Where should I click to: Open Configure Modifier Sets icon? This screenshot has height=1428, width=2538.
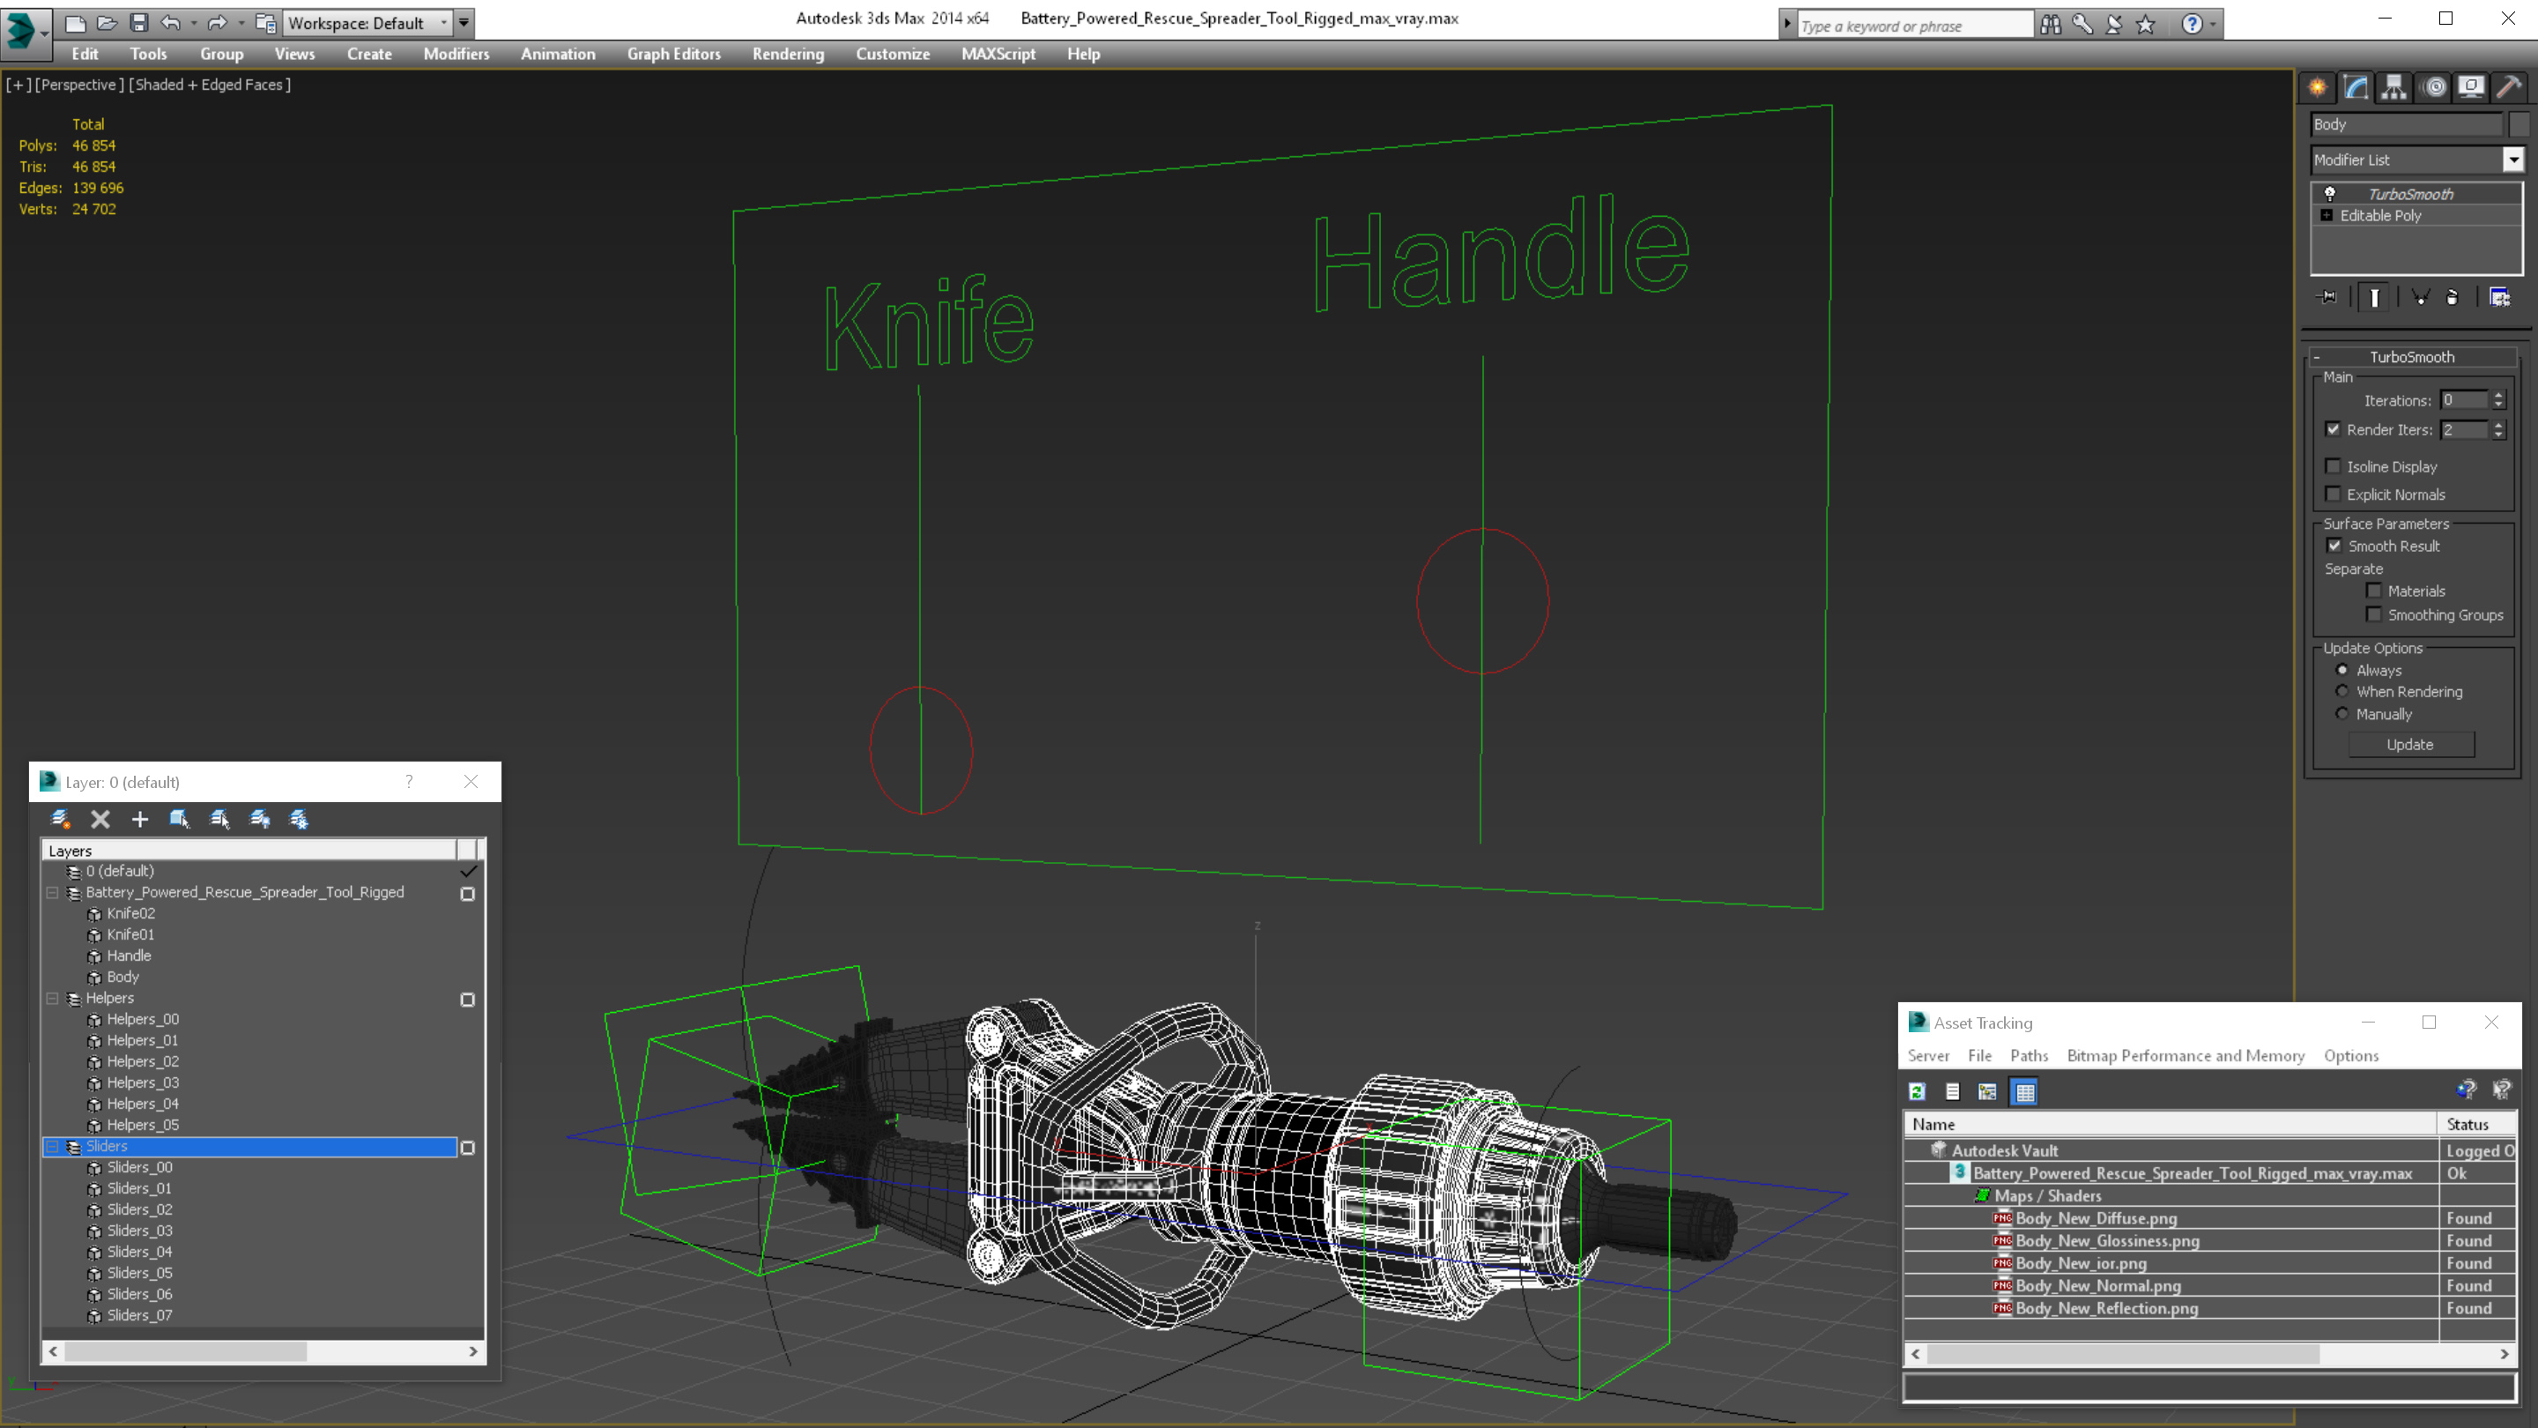[2499, 297]
